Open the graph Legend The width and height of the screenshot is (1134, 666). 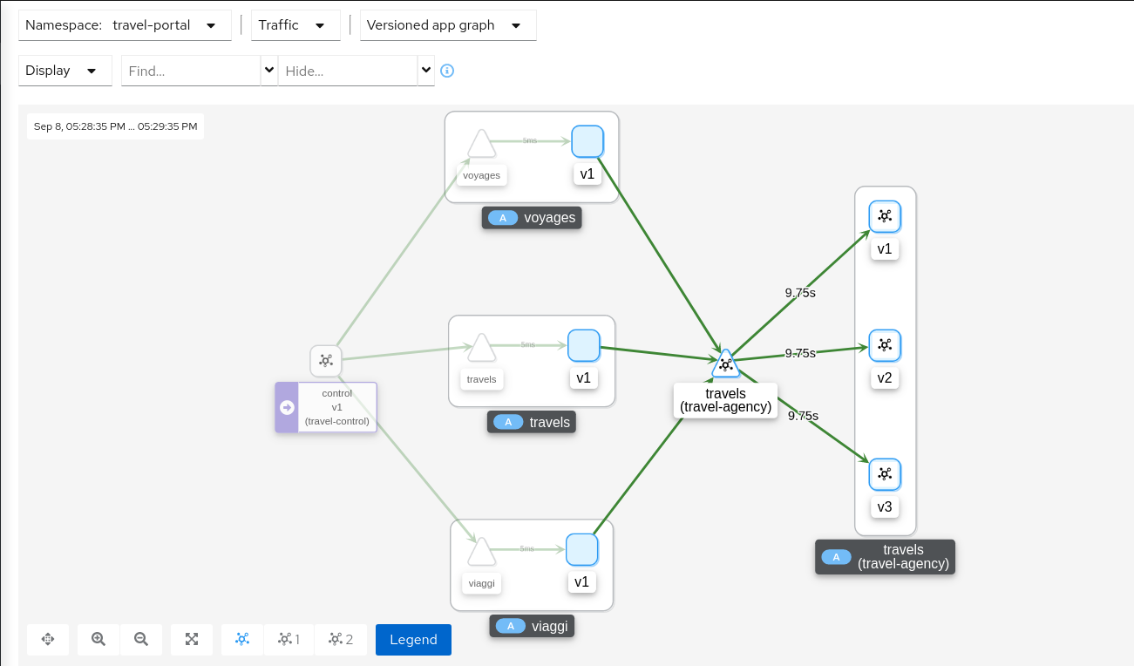pos(413,639)
